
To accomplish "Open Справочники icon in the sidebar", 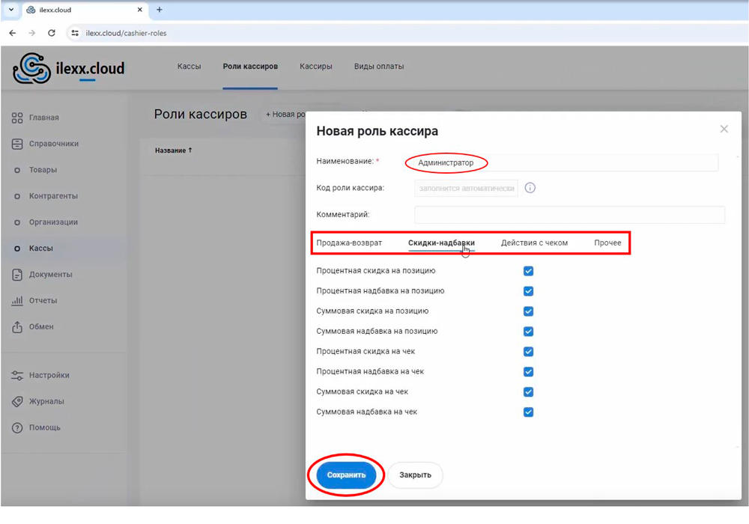I will [17, 144].
